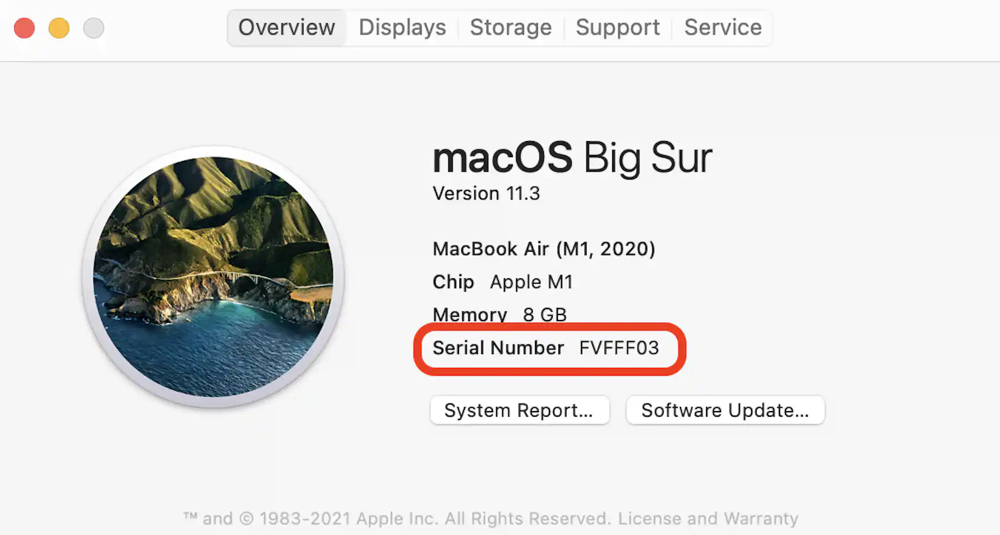Launch Software Update
The image size is (1000, 535).
click(x=725, y=410)
